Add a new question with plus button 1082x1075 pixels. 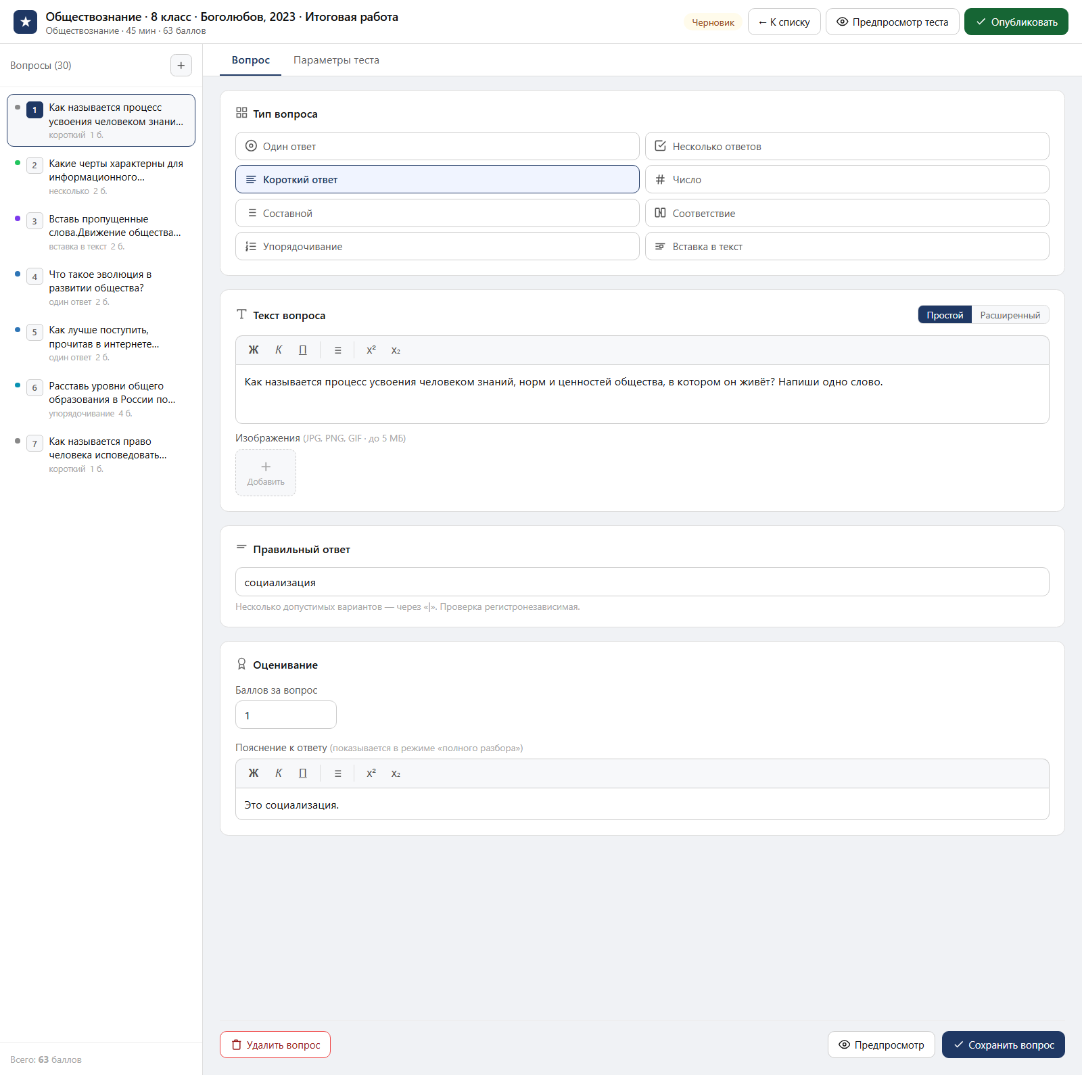(x=181, y=66)
